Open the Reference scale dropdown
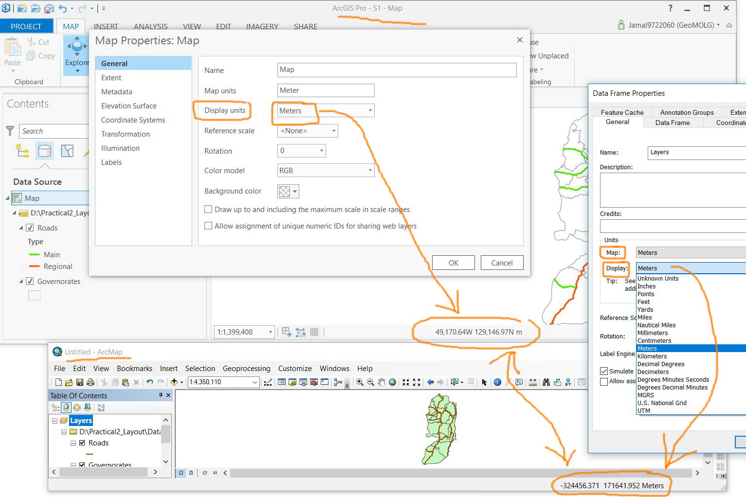 pos(334,131)
